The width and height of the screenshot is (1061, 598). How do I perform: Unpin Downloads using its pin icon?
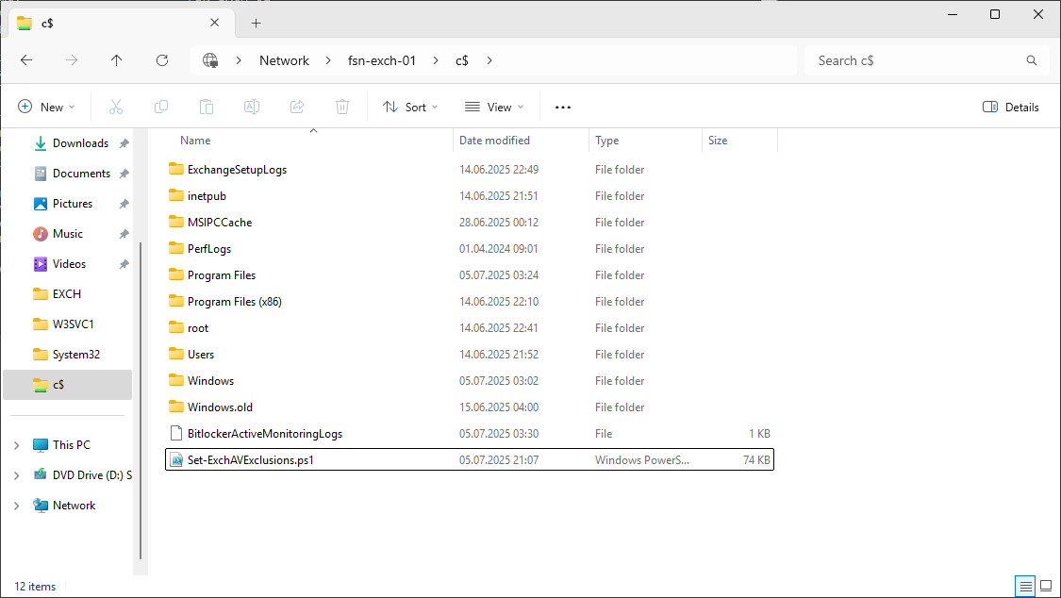coord(124,143)
